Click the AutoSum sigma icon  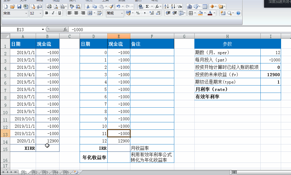tap(147, 7)
